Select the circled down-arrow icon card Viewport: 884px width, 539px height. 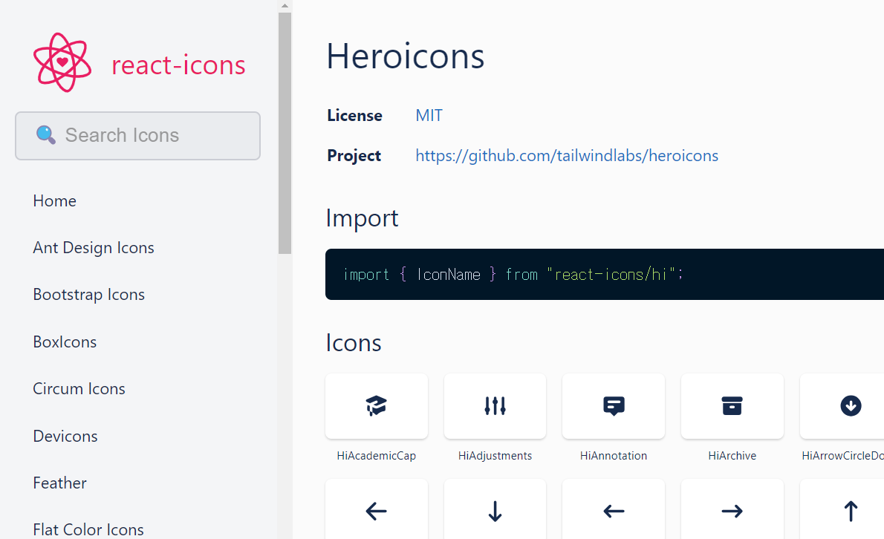pos(842,406)
